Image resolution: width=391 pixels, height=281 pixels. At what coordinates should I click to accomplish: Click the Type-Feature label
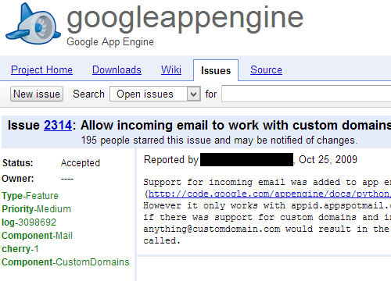30,196
